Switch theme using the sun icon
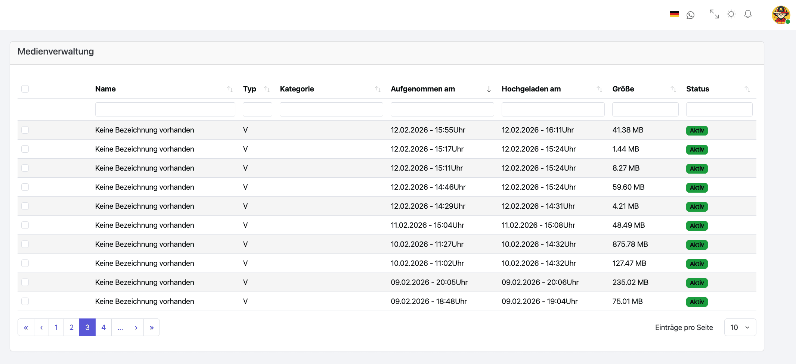The height and width of the screenshot is (364, 796). coord(731,14)
